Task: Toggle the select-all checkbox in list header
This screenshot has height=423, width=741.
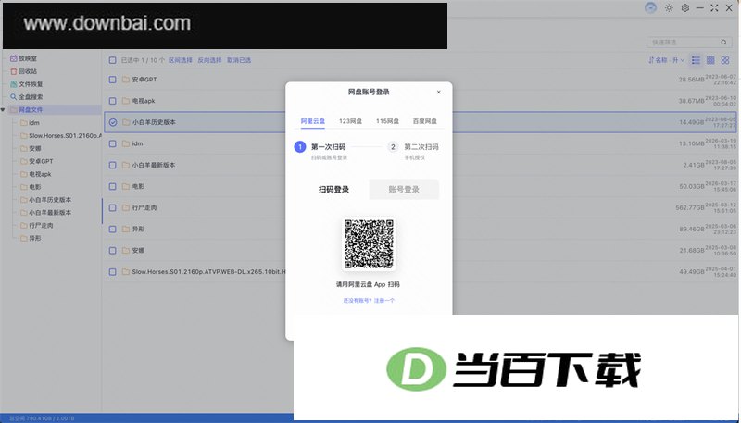Action: pyautogui.click(x=112, y=60)
